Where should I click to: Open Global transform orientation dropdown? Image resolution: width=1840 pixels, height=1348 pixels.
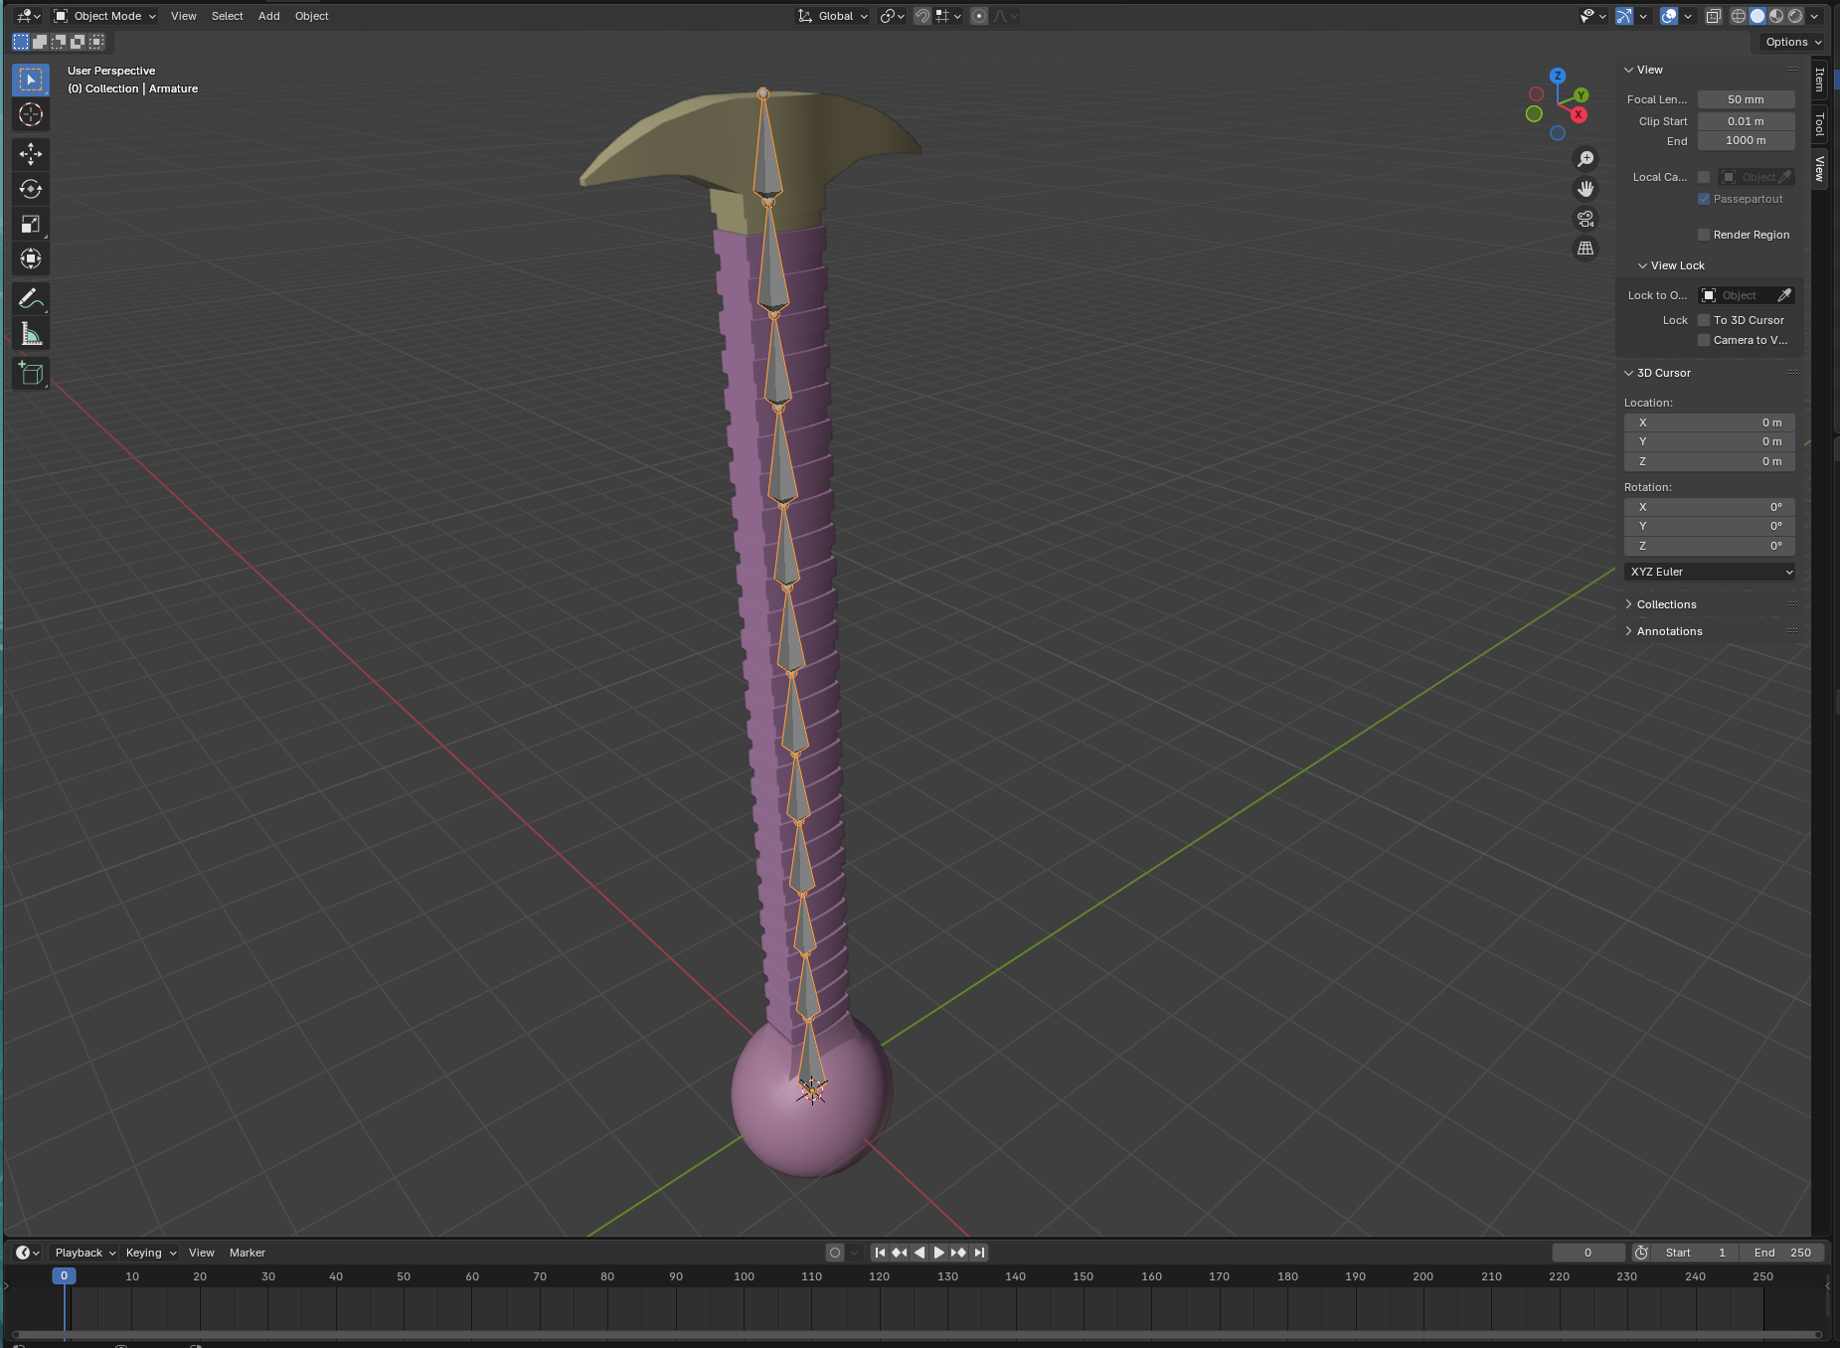point(833,16)
